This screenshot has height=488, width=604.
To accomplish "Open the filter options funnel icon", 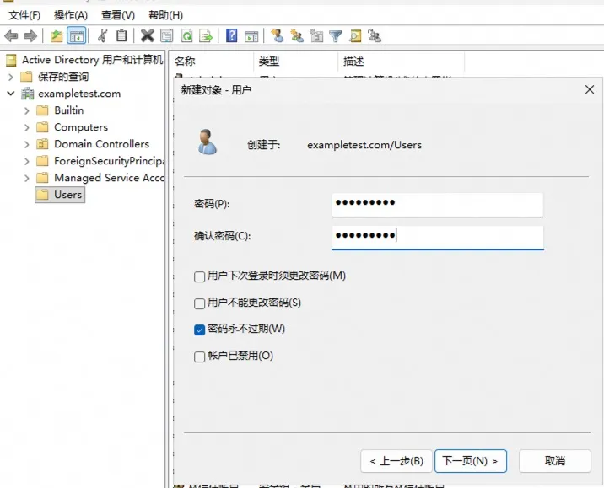I will 336,36.
